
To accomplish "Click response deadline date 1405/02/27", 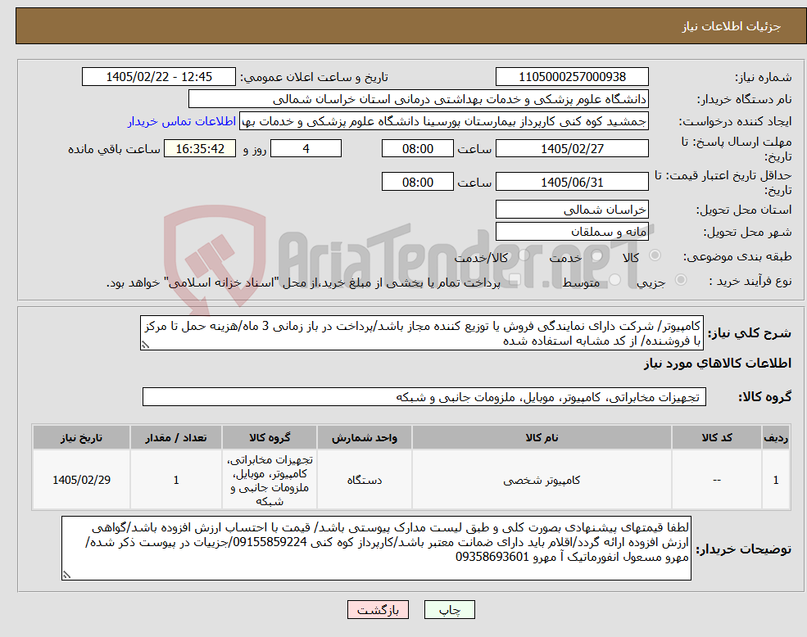I will [572, 149].
